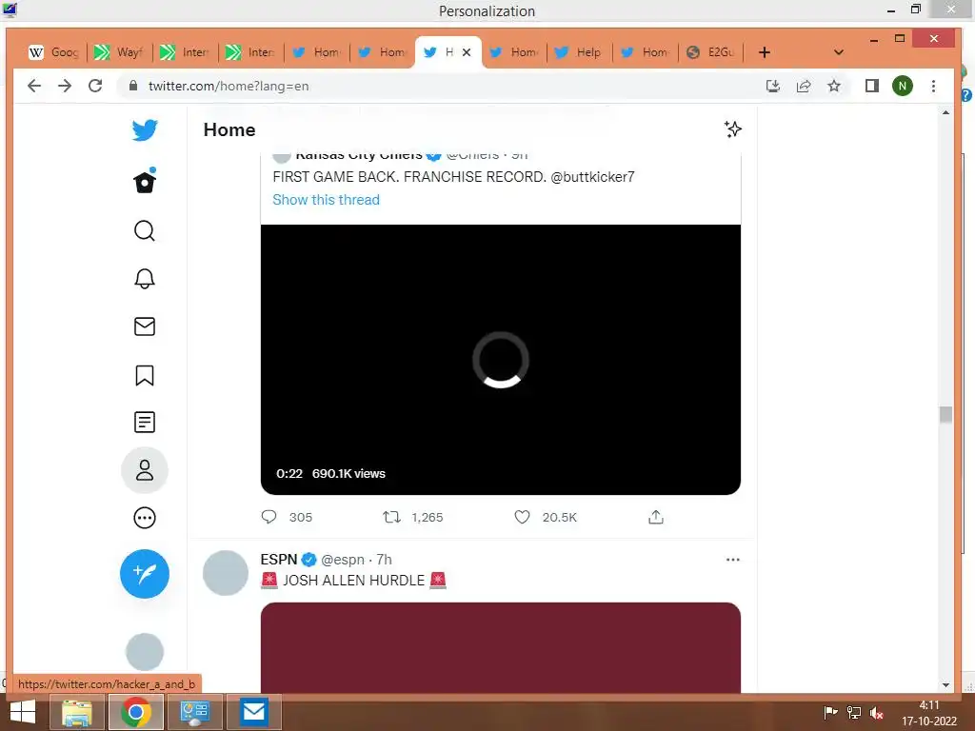This screenshot has height=731, width=975.
Task: Play the Chiefs video
Action: point(501,359)
